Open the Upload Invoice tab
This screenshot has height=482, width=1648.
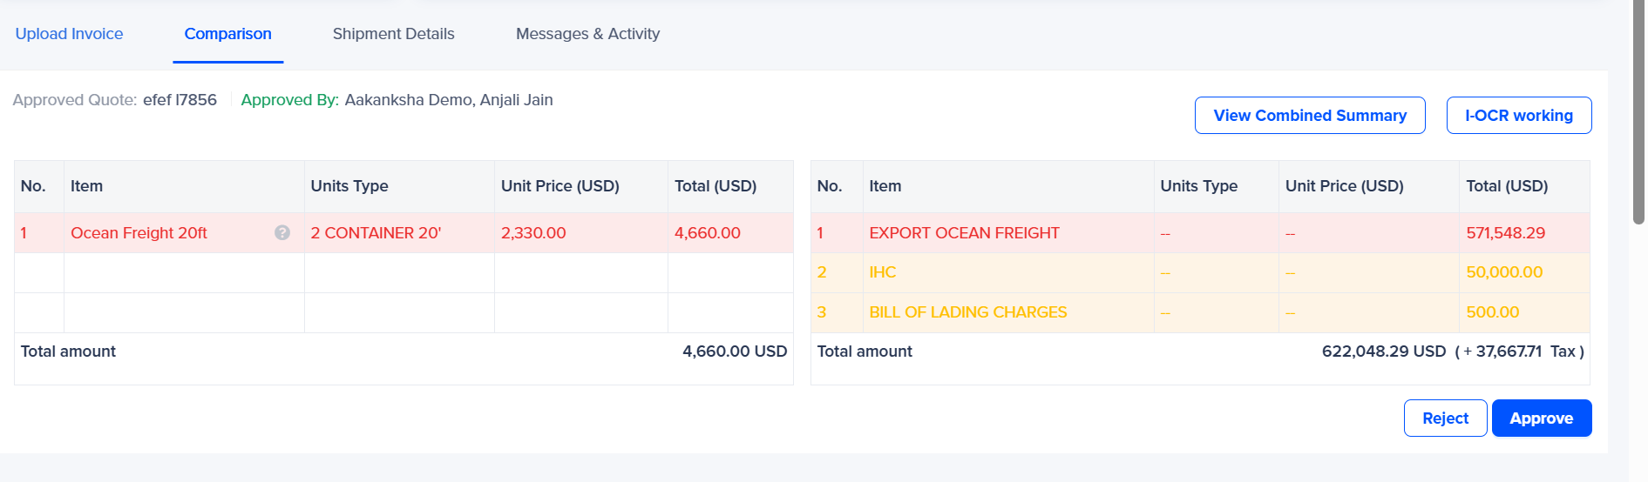pyautogui.click(x=69, y=34)
